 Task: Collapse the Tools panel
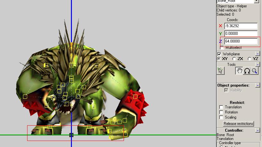[258, 64]
